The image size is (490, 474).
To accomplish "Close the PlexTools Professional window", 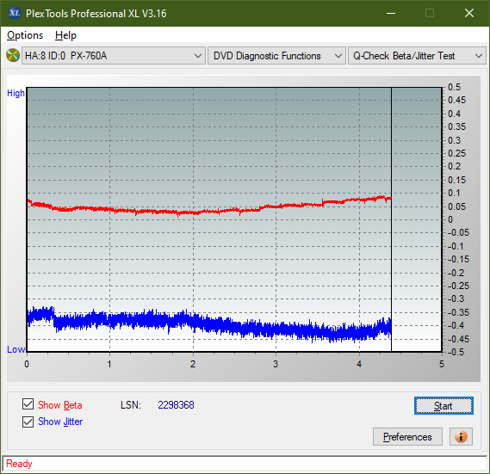I will tap(469, 13).
